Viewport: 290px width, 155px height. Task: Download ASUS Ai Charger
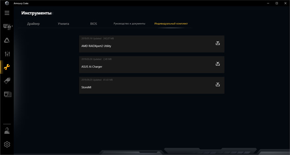[217, 64]
